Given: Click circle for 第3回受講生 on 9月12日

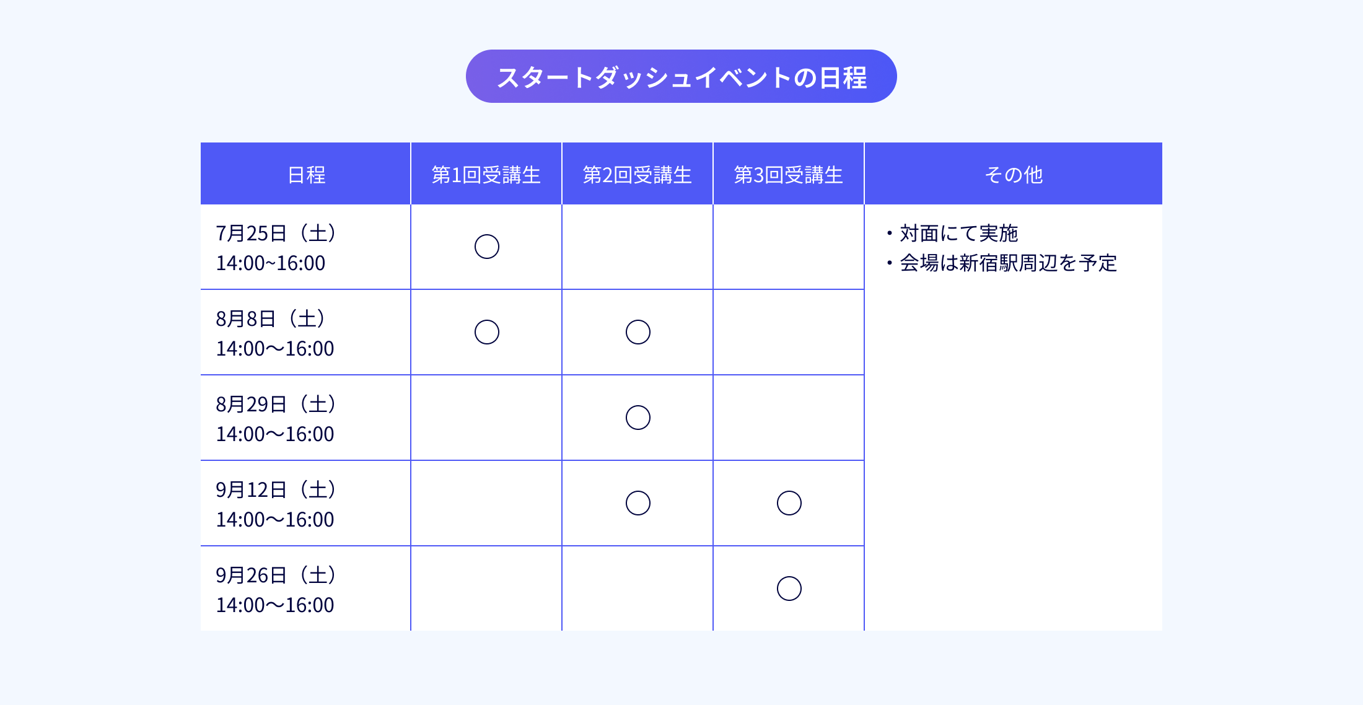Looking at the screenshot, I should [x=789, y=503].
